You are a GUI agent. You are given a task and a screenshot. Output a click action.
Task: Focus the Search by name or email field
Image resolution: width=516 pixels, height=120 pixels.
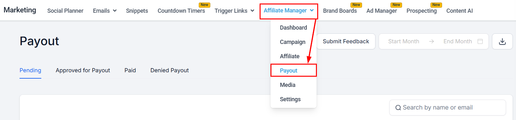447,108
